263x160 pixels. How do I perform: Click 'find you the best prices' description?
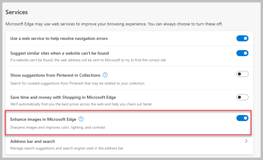coord(81,104)
